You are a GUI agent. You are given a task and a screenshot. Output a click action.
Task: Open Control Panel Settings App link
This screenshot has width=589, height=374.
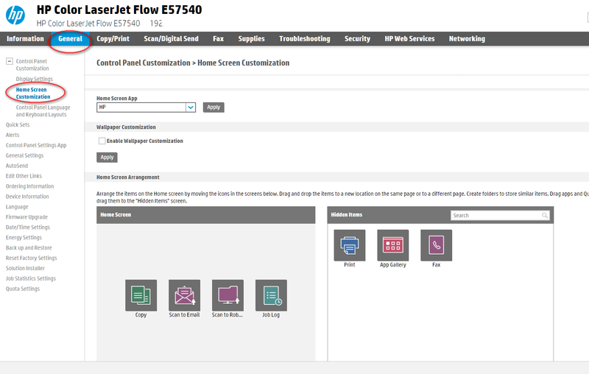(36, 145)
